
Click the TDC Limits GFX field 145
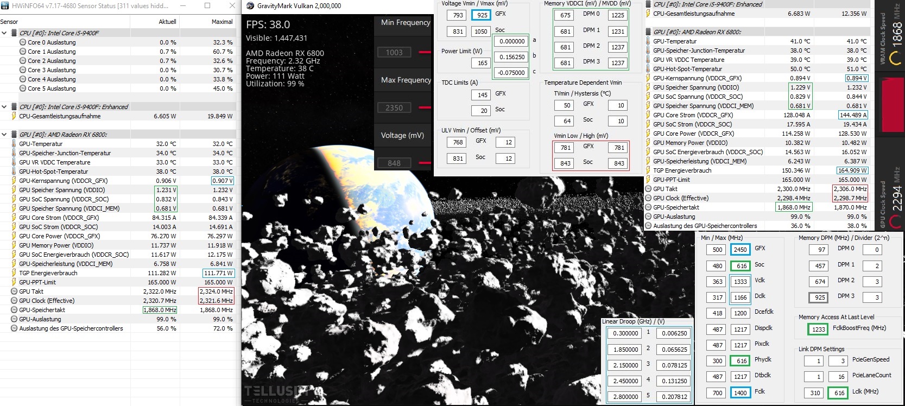(482, 95)
